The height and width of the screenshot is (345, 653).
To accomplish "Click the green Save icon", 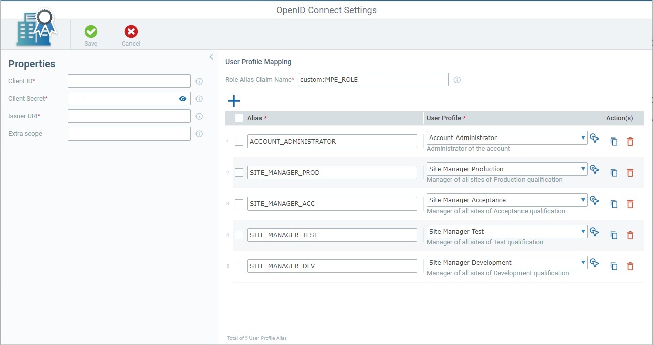I will coord(91,32).
